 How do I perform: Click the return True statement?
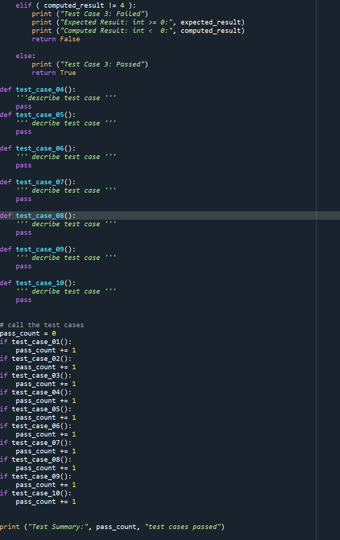pyautogui.click(x=54, y=72)
